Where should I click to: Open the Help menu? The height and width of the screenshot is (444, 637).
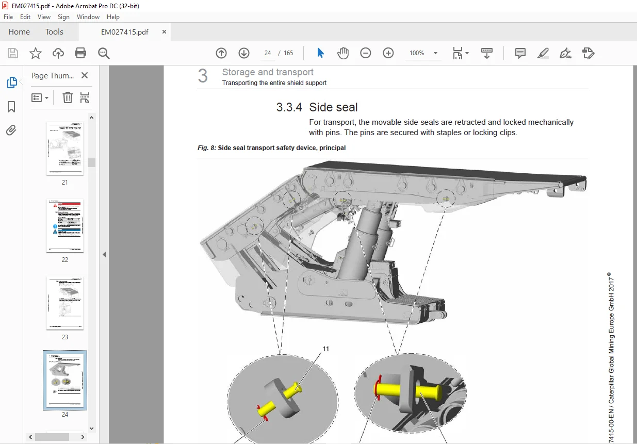[x=113, y=17]
